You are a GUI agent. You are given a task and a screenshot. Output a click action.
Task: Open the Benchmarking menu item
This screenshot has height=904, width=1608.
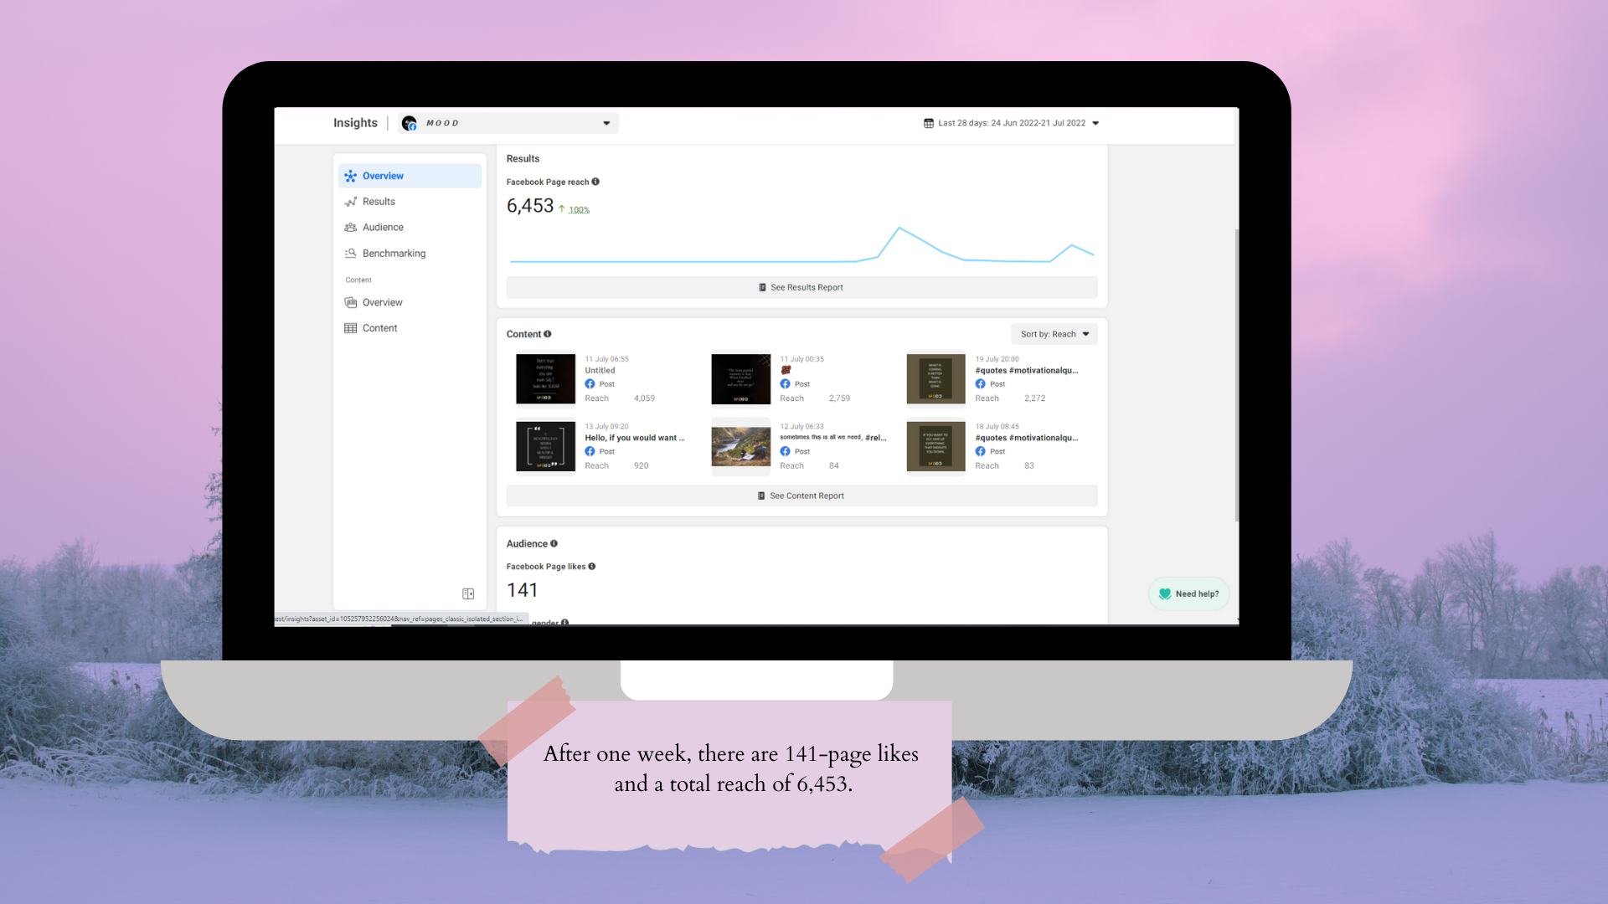(x=394, y=254)
